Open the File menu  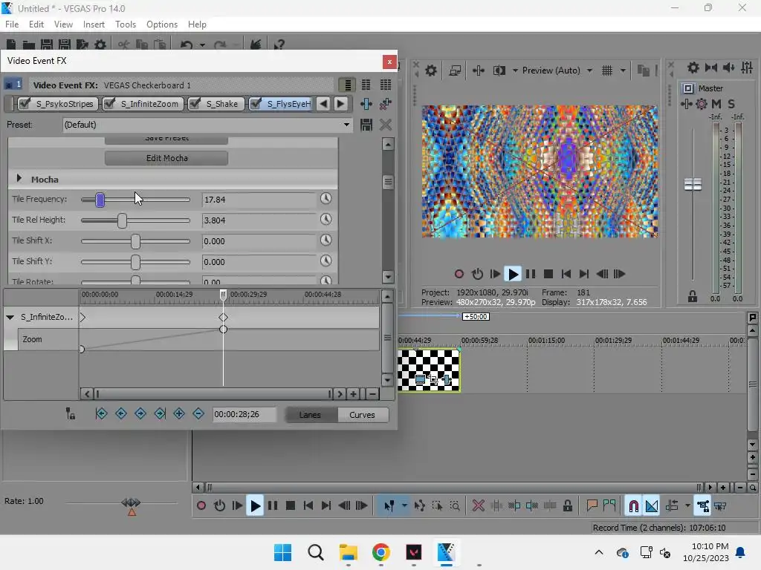point(12,24)
